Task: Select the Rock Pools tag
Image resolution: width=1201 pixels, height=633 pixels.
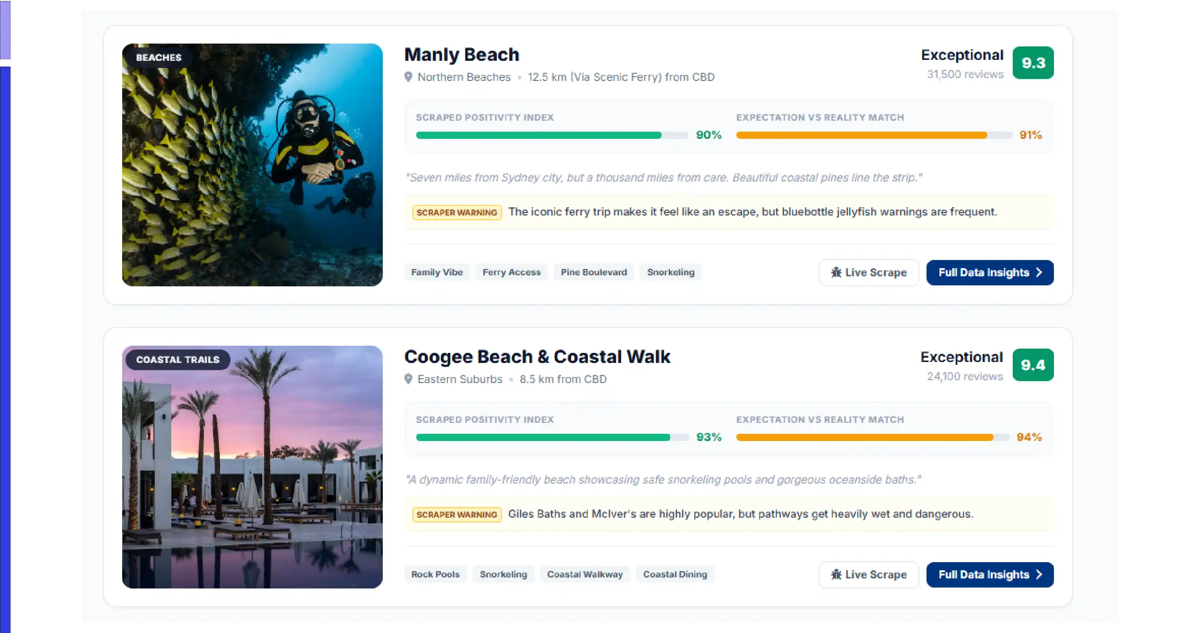Action: pos(435,574)
